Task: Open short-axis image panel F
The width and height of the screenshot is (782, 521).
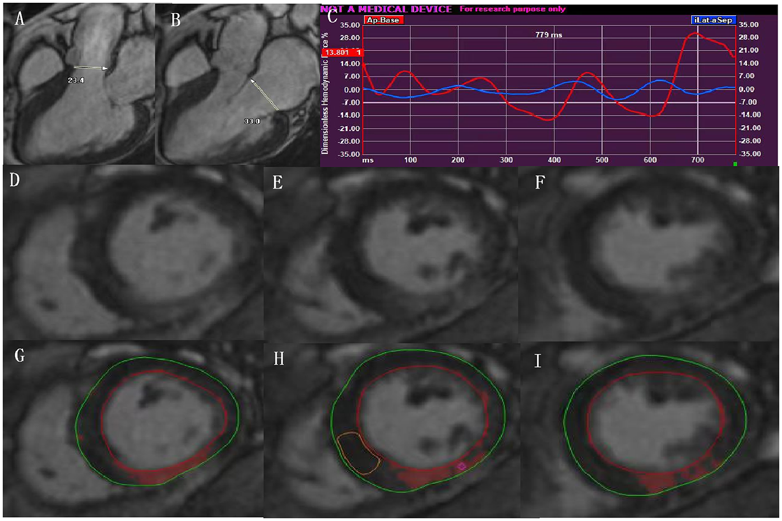Action: [649, 253]
